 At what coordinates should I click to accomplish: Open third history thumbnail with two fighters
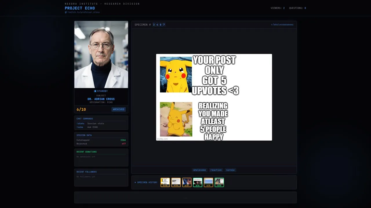(187, 182)
